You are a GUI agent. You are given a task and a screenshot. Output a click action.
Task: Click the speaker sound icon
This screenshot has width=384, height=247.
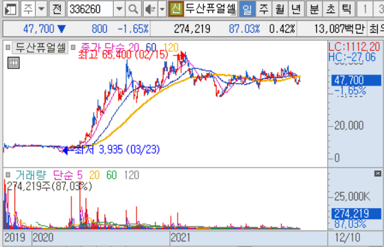[150, 9]
